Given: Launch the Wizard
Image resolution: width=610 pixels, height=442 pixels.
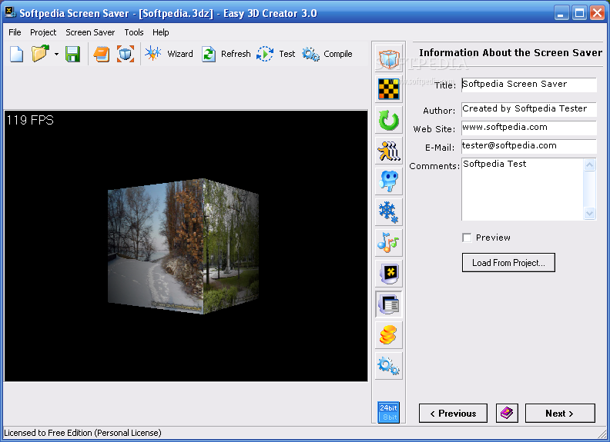Looking at the screenshot, I should (x=169, y=54).
